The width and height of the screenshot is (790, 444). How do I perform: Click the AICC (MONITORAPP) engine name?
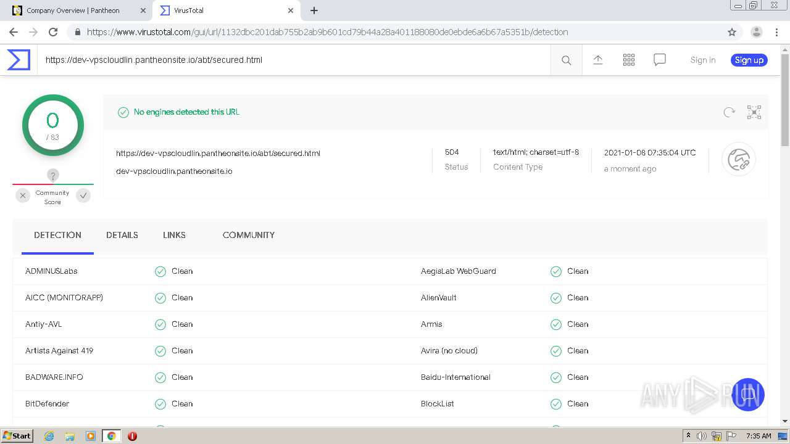click(x=64, y=298)
